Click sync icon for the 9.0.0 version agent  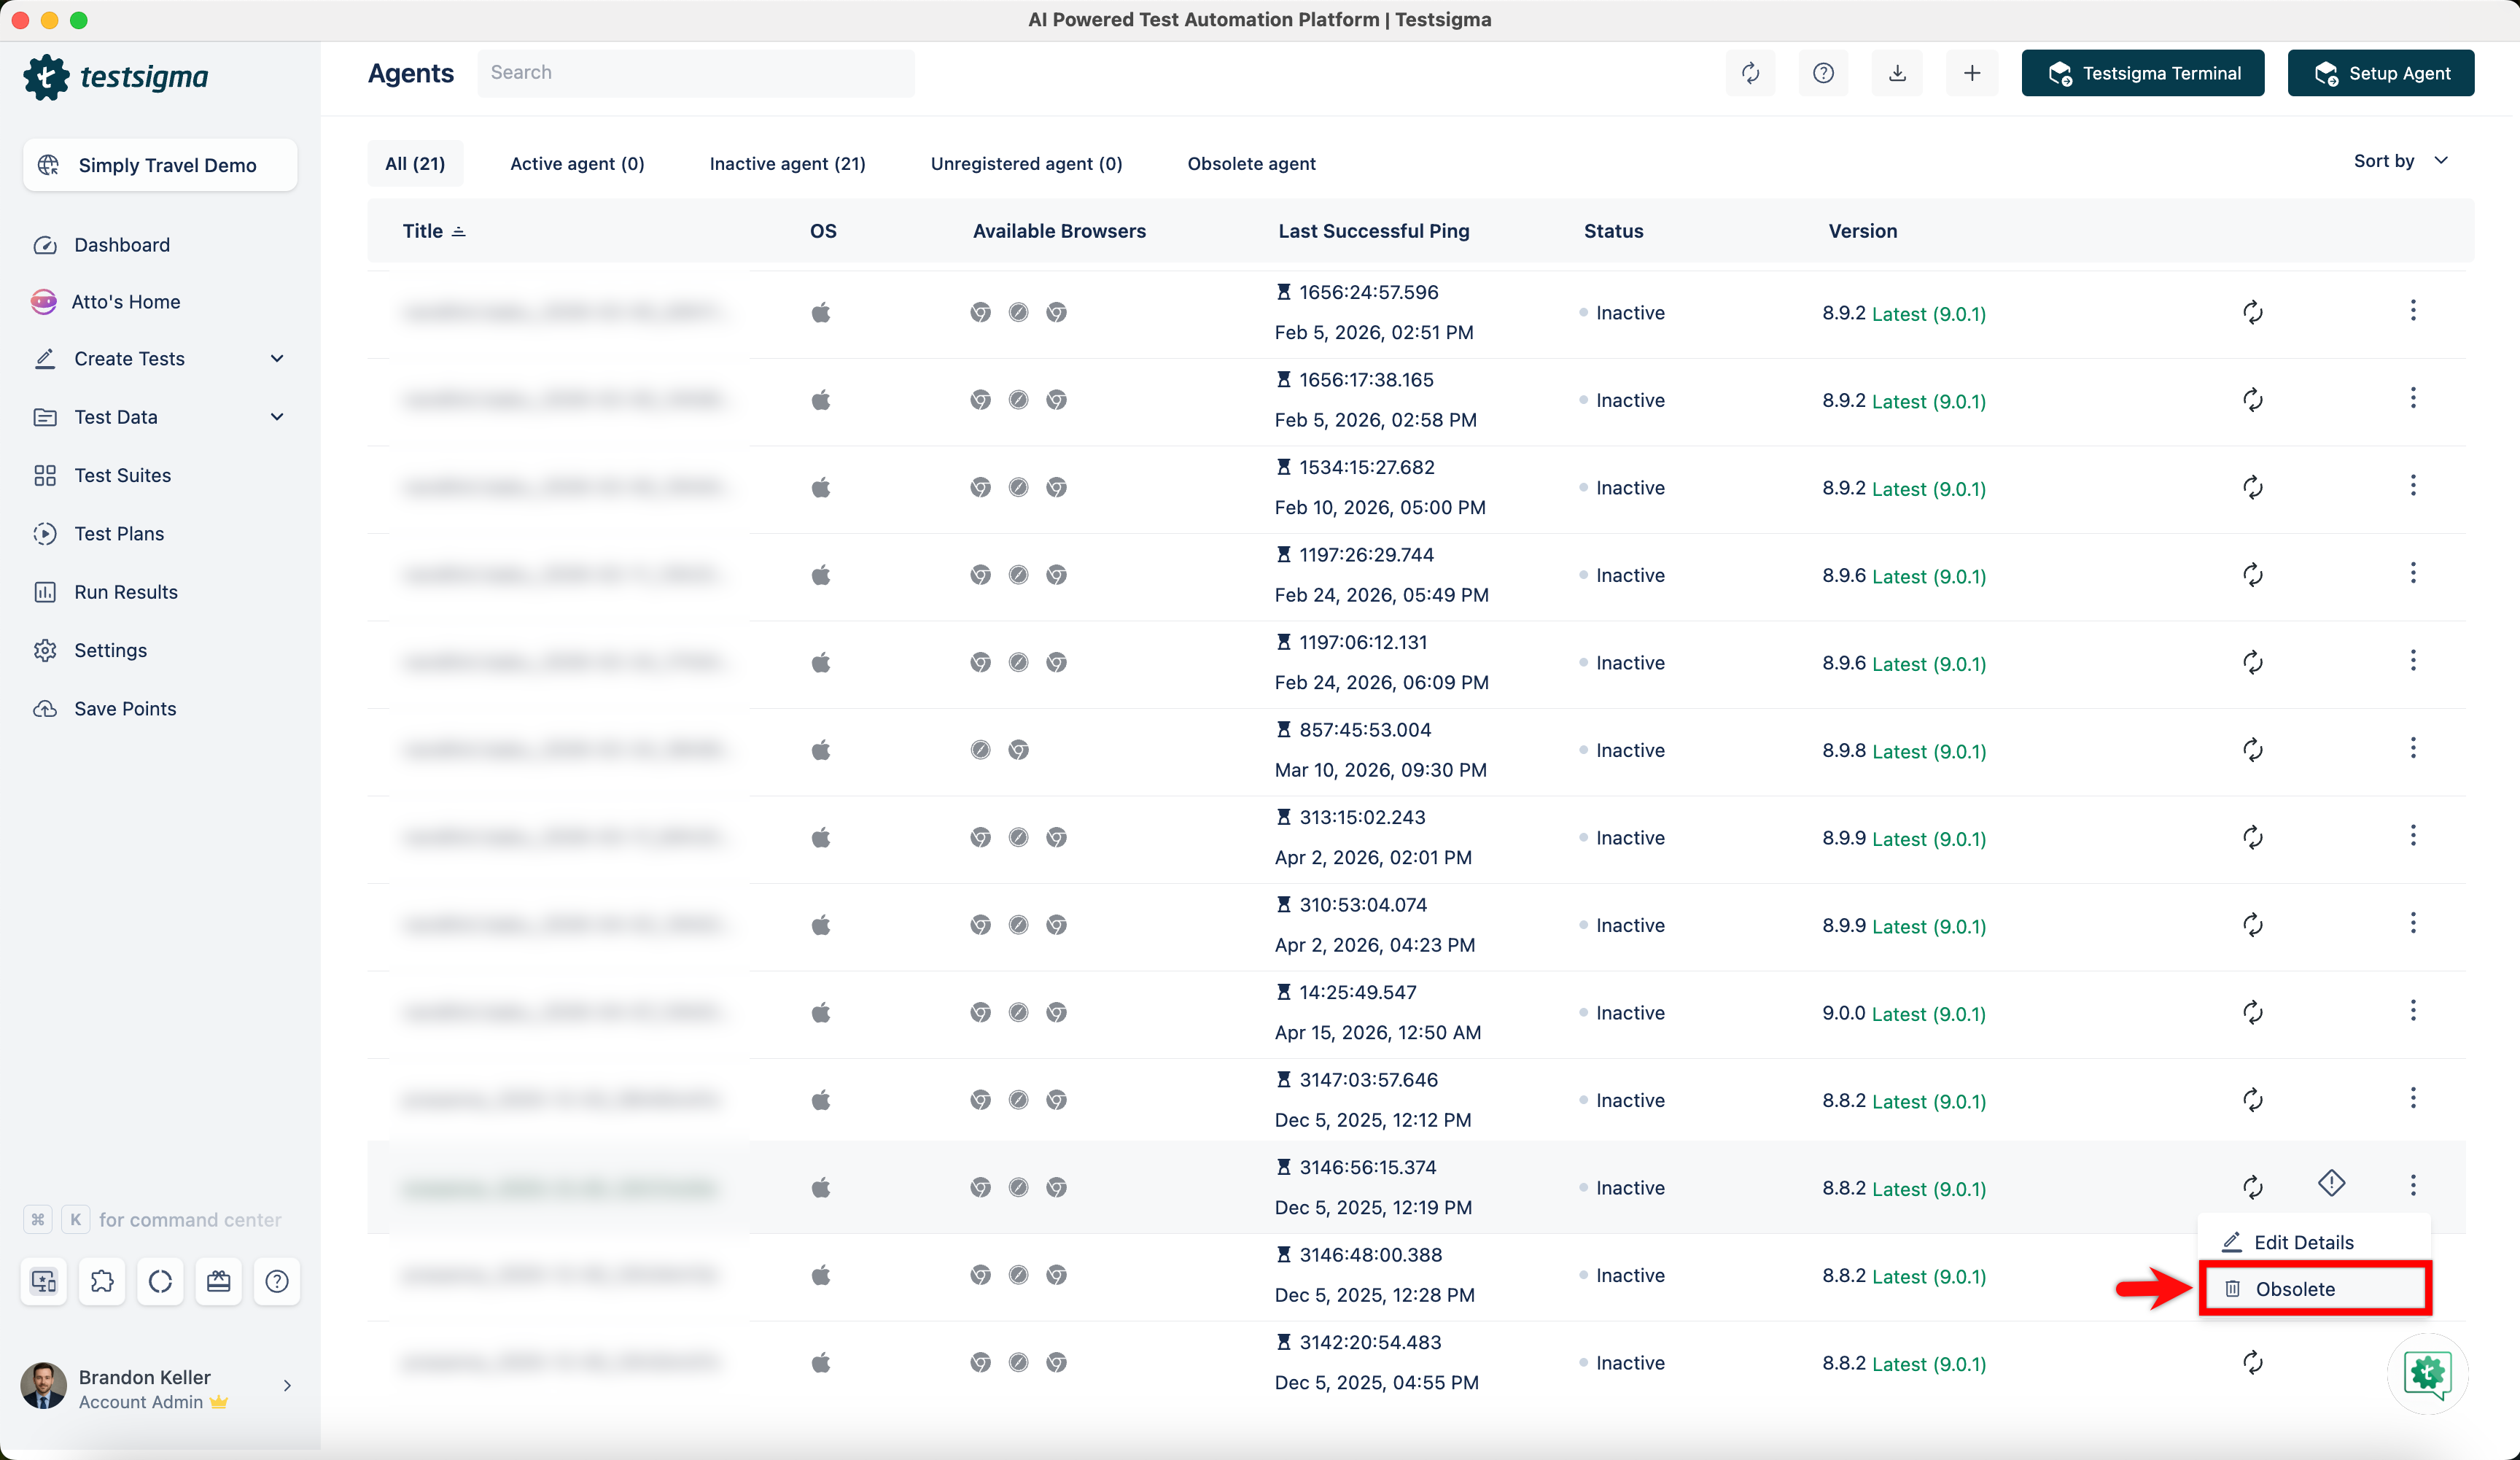pyautogui.click(x=2252, y=1012)
